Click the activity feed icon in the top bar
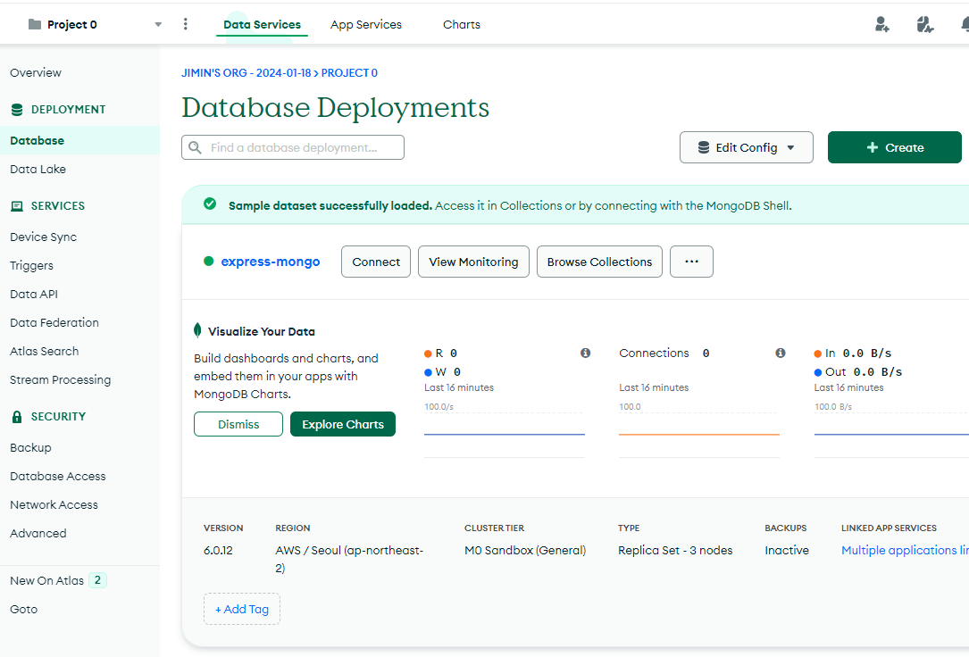Image resolution: width=969 pixels, height=657 pixels. [924, 24]
